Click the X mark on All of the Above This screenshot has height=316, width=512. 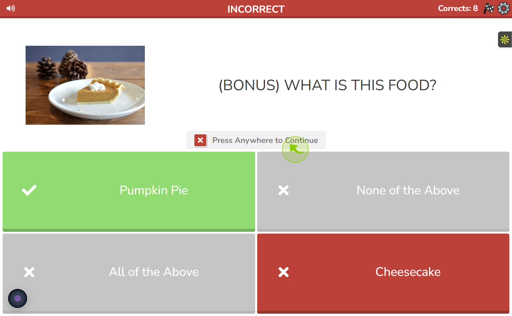click(x=29, y=272)
